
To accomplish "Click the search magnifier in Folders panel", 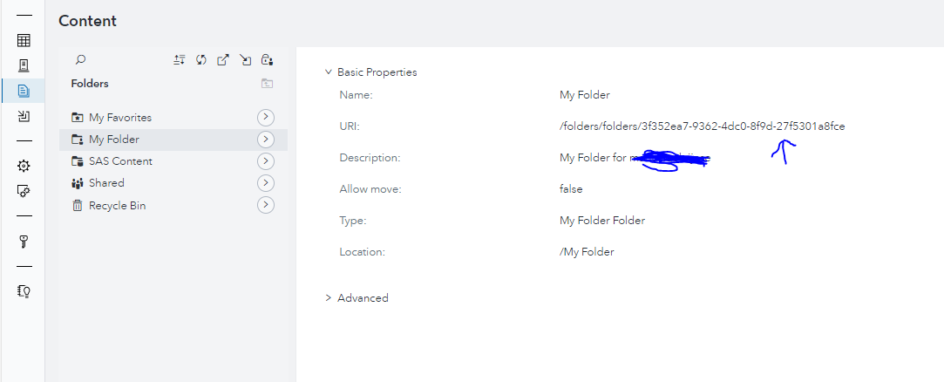I will (80, 60).
